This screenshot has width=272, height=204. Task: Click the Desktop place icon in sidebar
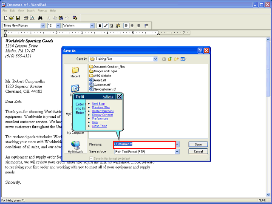click(x=75, y=89)
